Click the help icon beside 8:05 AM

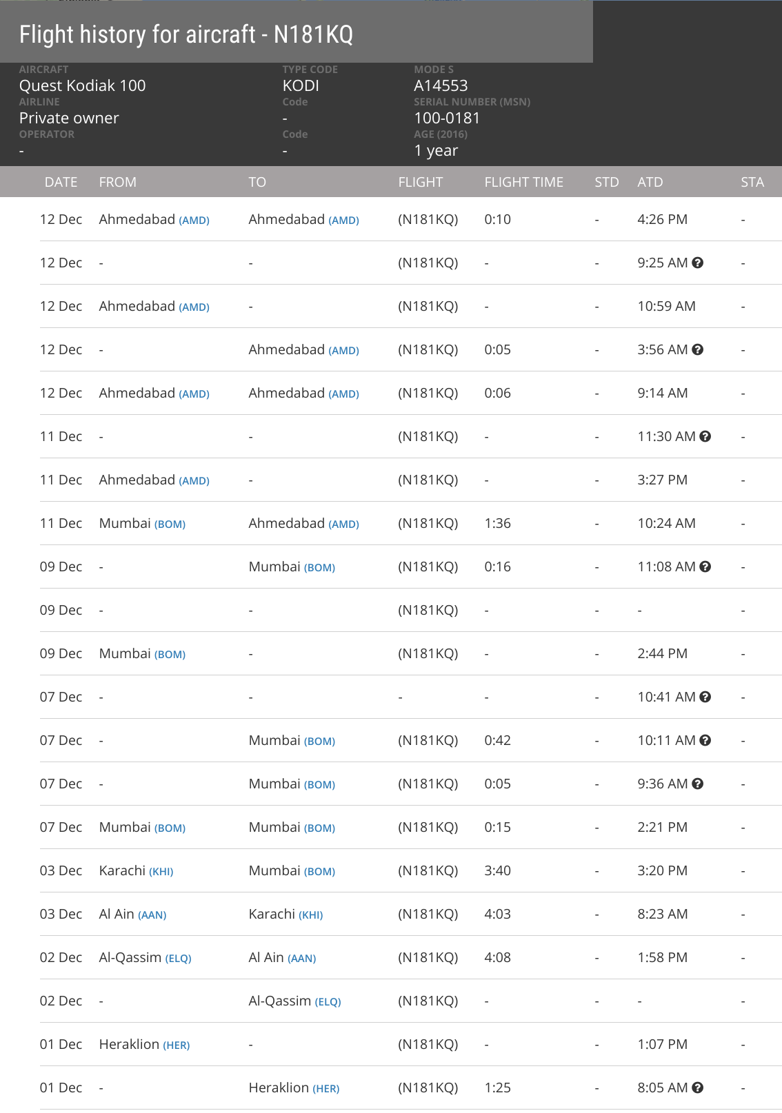click(x=697, y=1088)
